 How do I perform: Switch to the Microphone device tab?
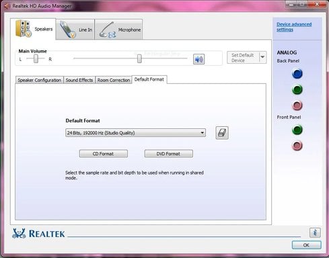118,30
